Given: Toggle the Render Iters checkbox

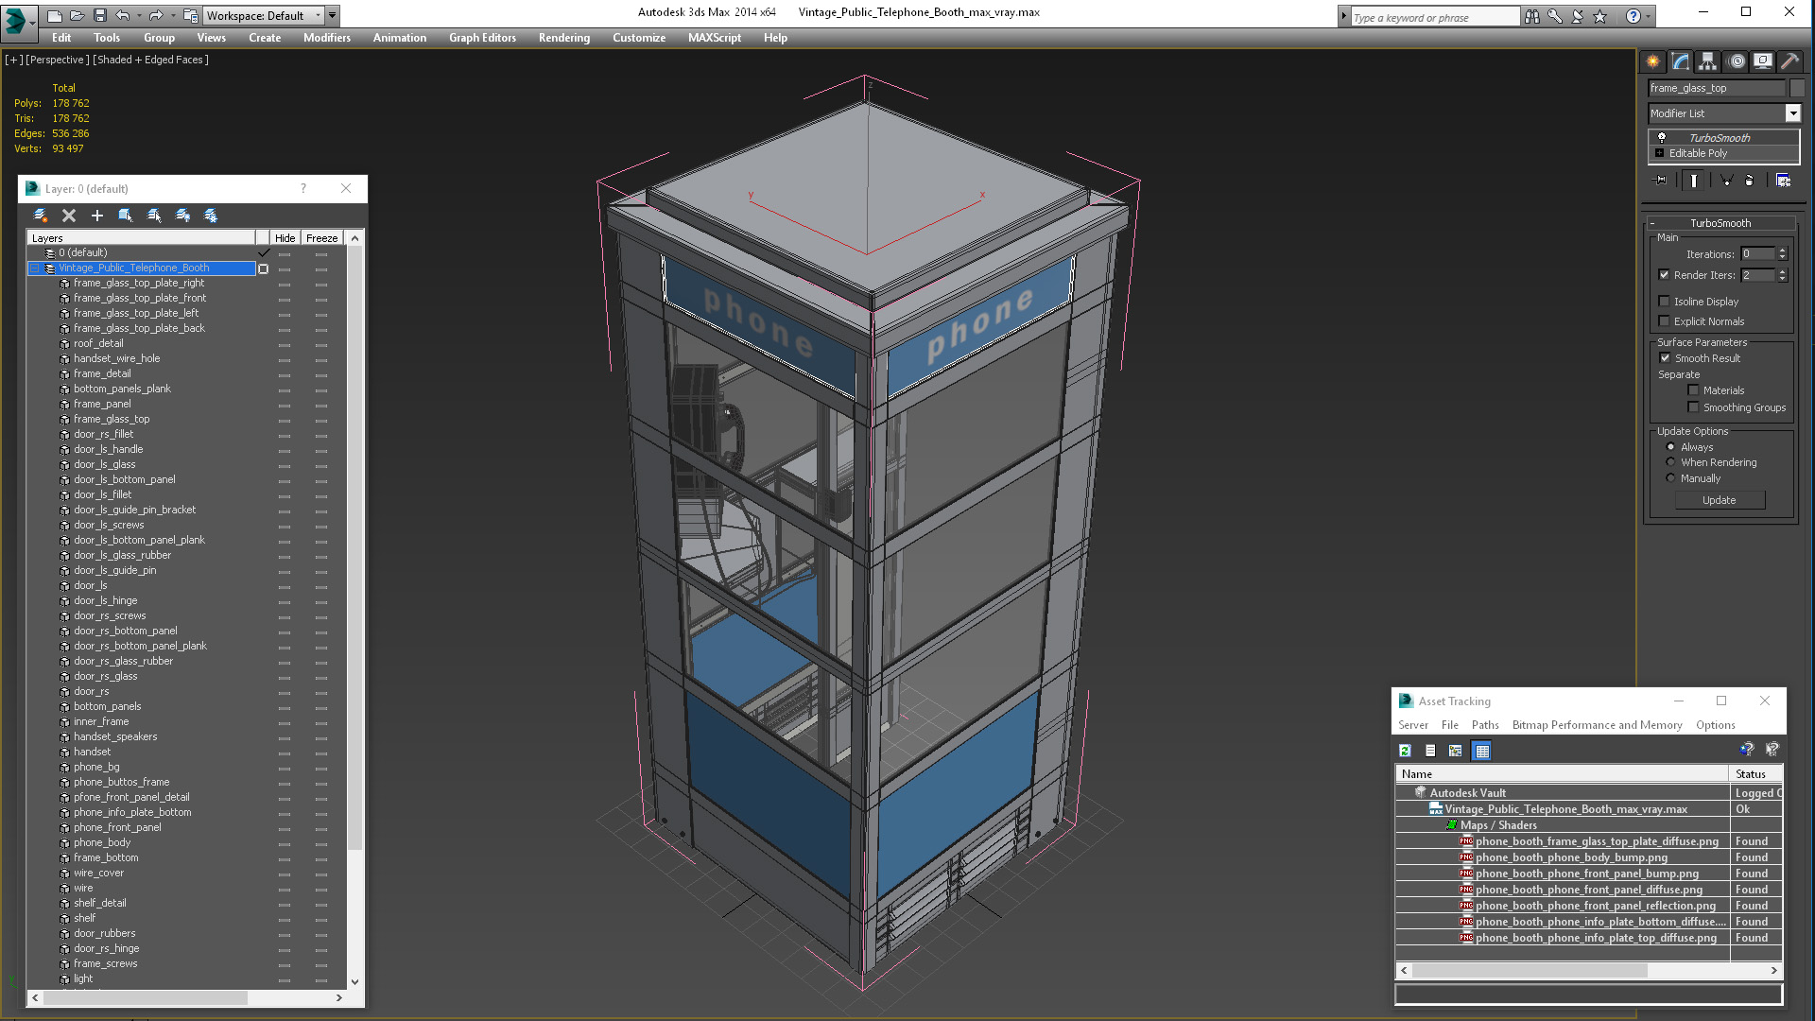Looking at the screenshot, I should [1664, 275].
